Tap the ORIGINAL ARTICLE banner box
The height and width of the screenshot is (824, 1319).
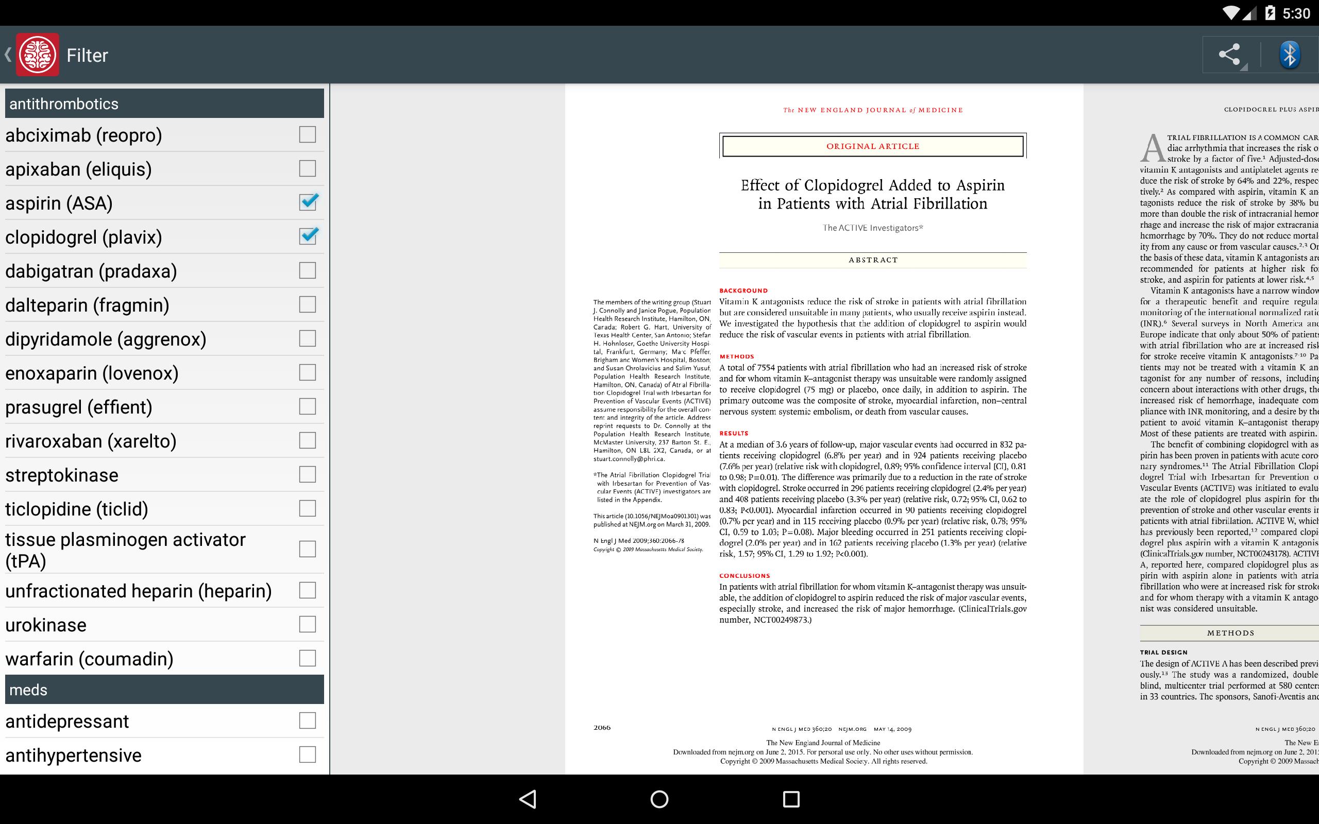873,146
